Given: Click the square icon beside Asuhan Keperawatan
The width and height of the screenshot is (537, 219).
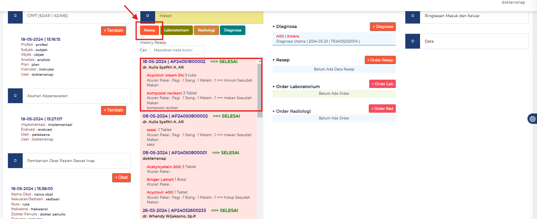Looking at the screenshot, I should [x=15, y=96].
